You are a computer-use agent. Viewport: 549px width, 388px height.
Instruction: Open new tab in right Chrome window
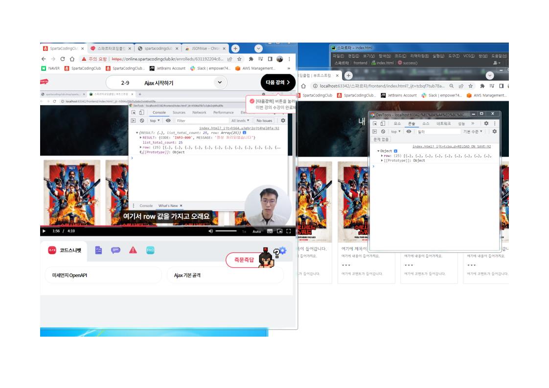point(348,75)
